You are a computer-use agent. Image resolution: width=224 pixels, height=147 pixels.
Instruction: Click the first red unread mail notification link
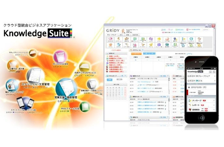[114, 56]
